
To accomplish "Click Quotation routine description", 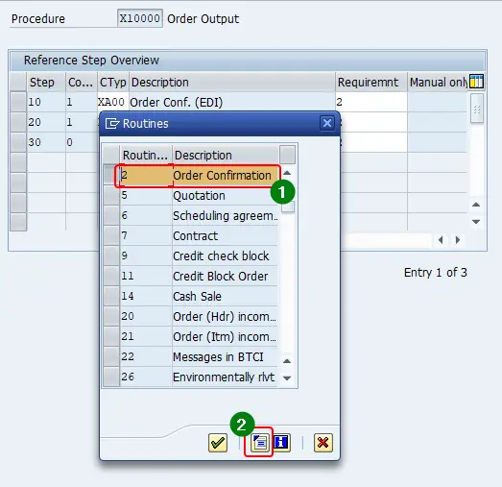I will point(226,195).
